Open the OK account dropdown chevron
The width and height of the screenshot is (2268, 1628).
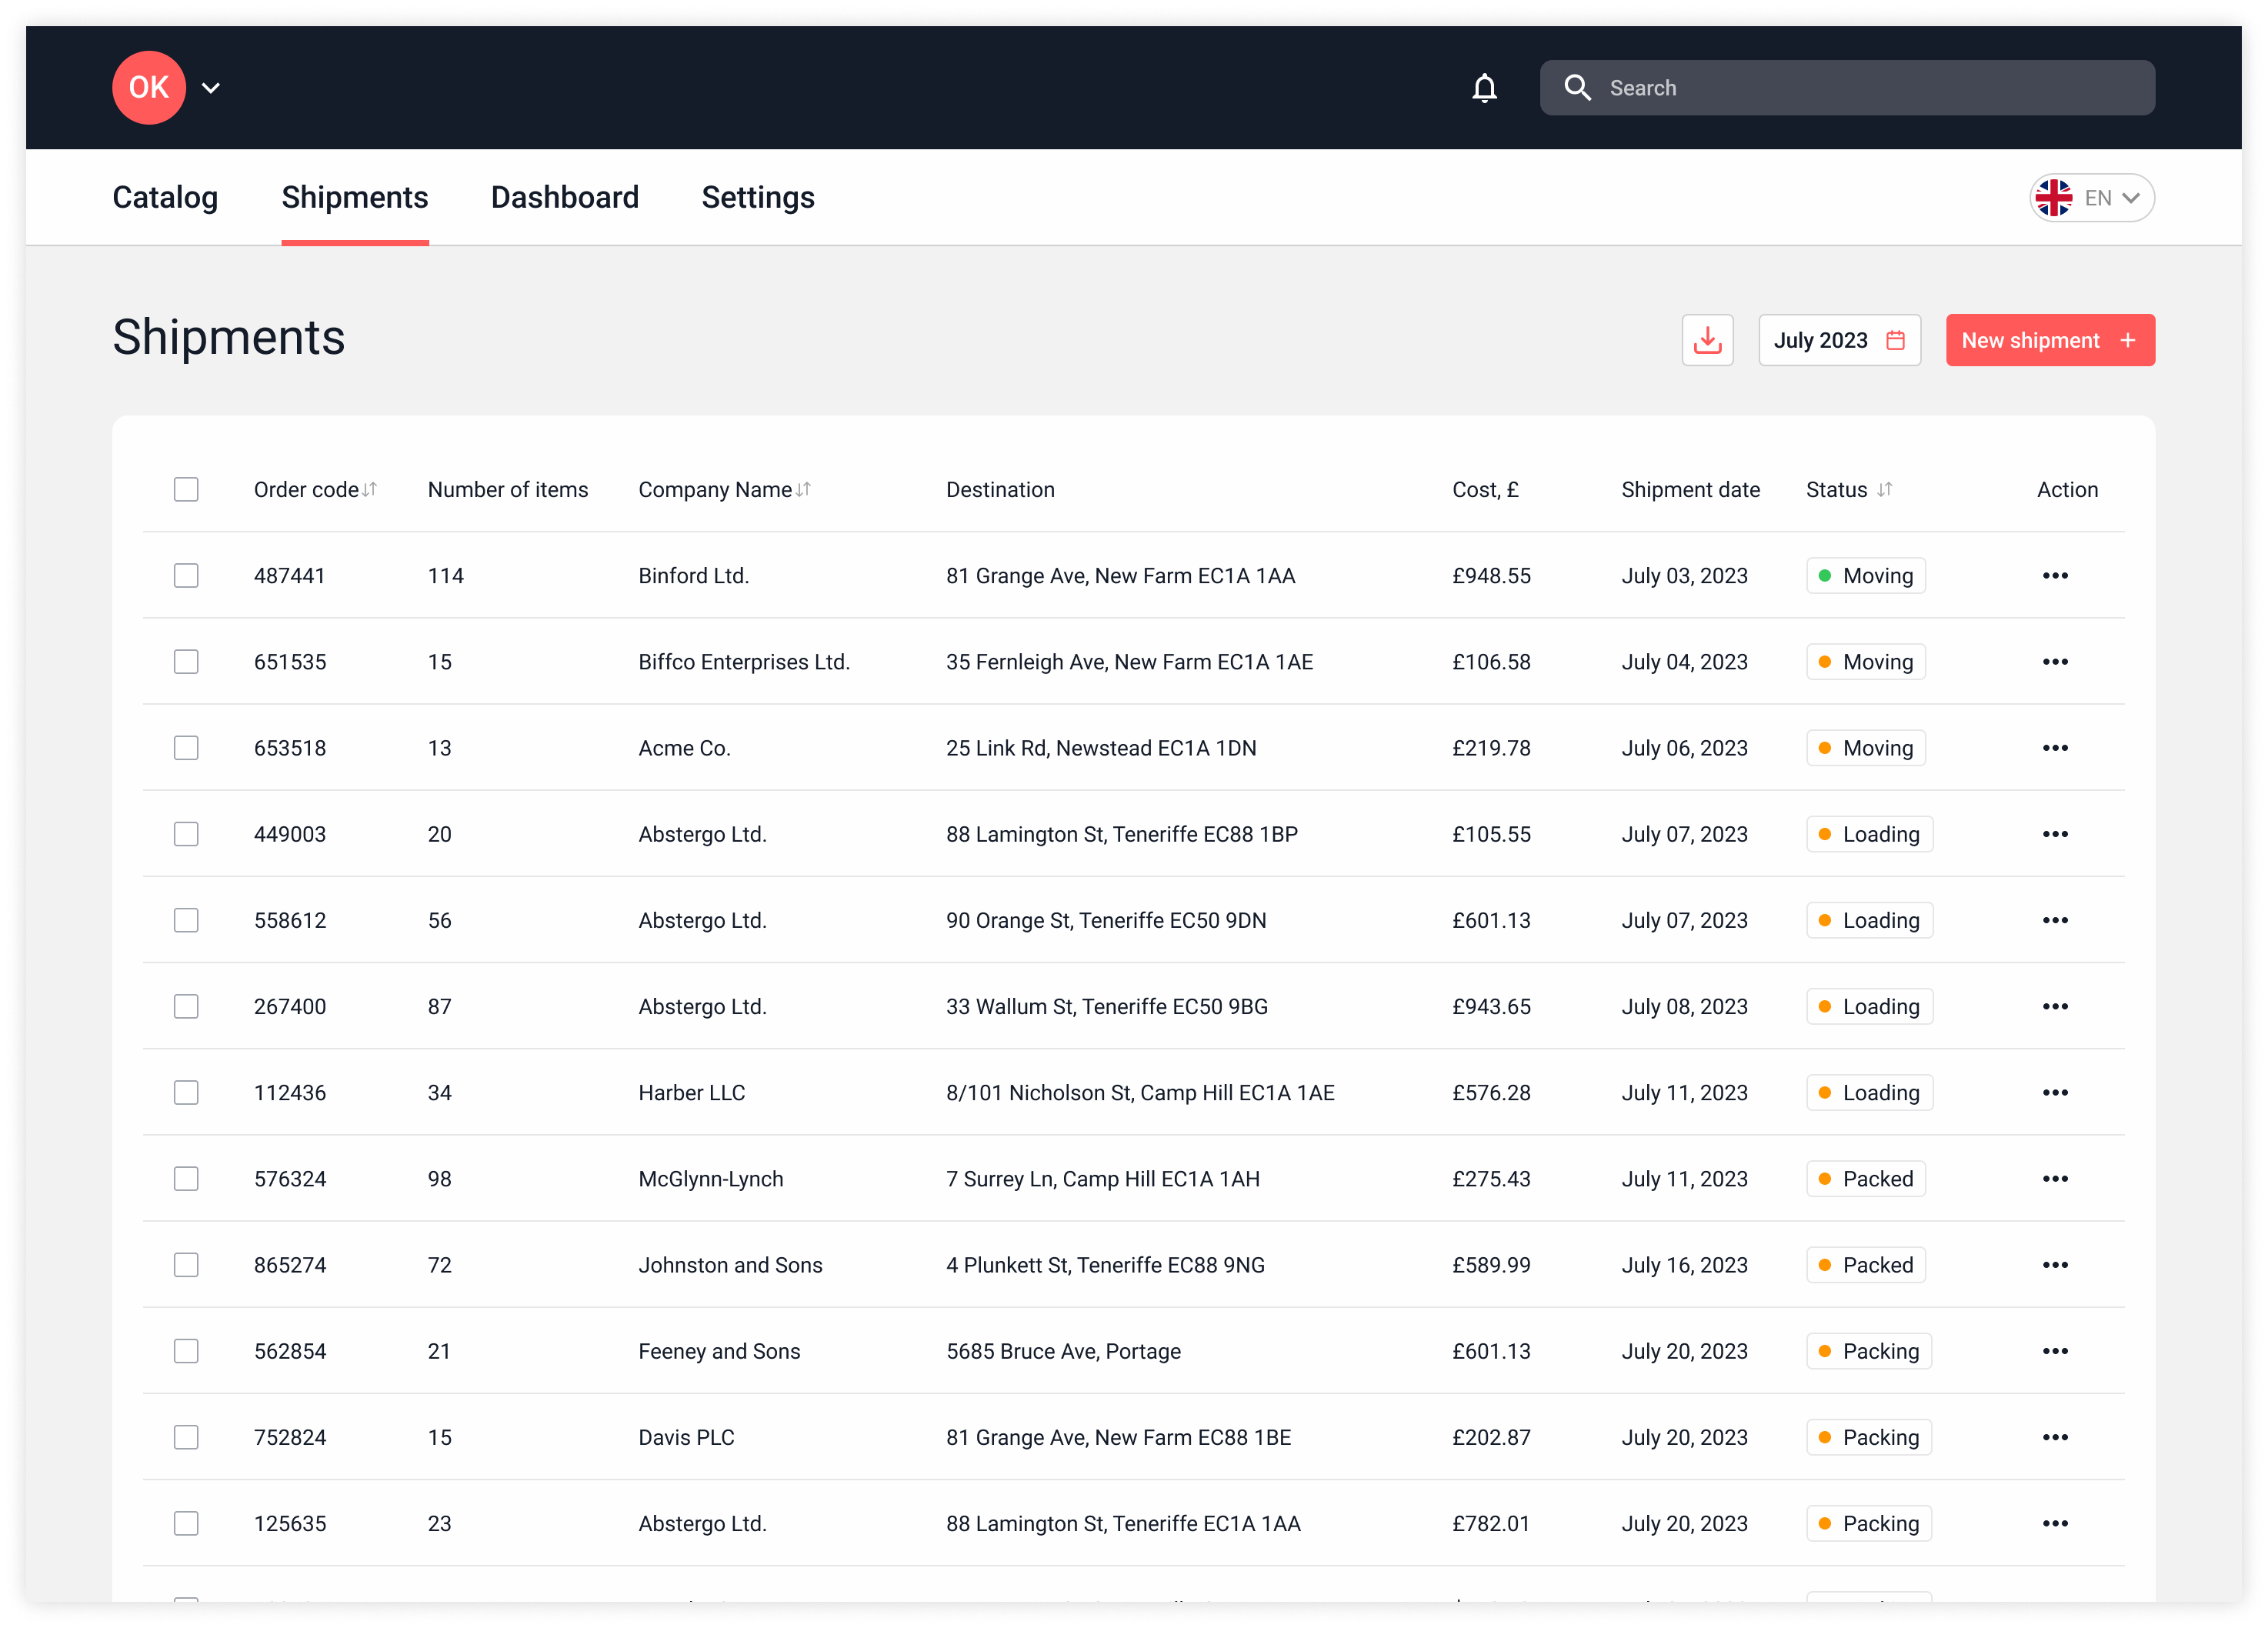[211, 88]
